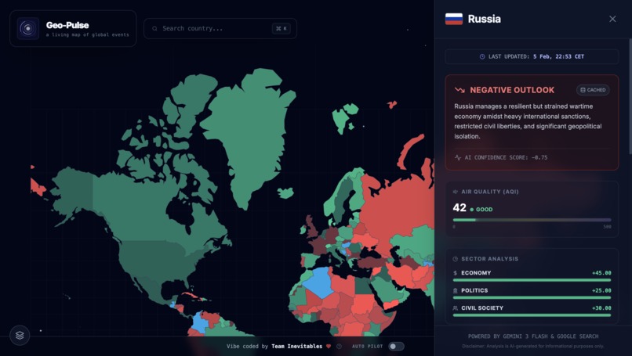The image size is (632, 356).
Task: Click the CACHED badge
Action: (593, 90)
